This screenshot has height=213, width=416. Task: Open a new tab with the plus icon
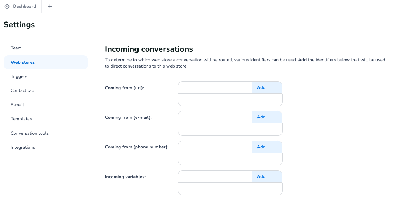(x=50, y=6)
